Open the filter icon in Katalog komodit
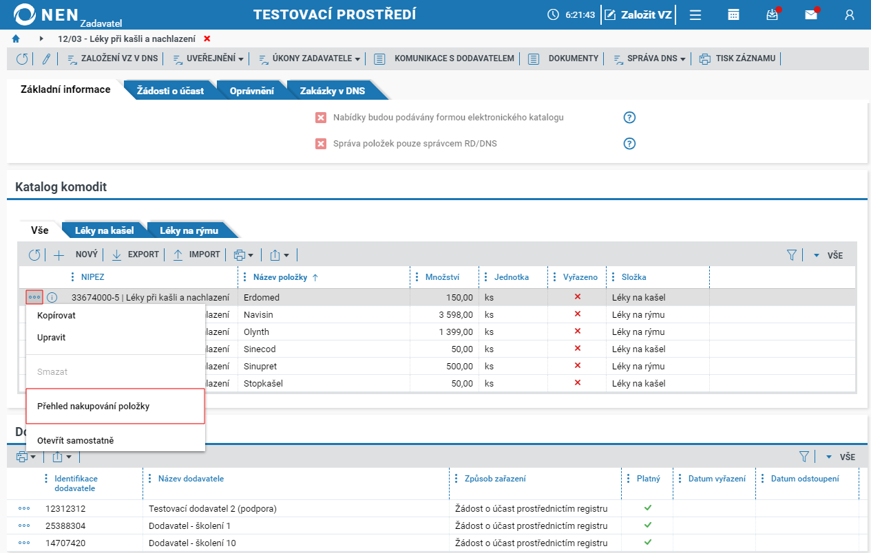This screenshot has width=871, height=553. 792,255
